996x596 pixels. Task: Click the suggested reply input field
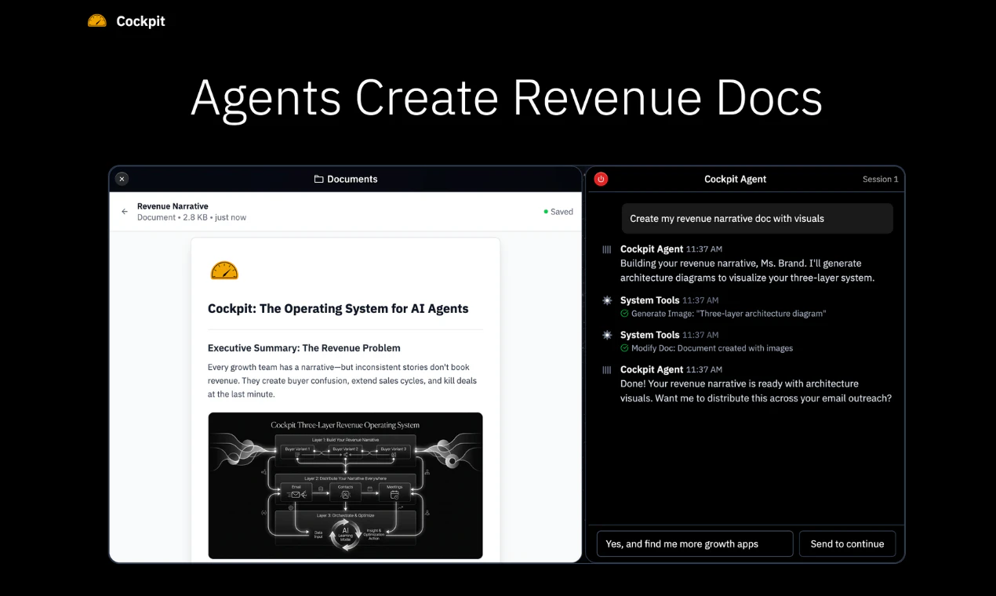[x=695, y=543]
